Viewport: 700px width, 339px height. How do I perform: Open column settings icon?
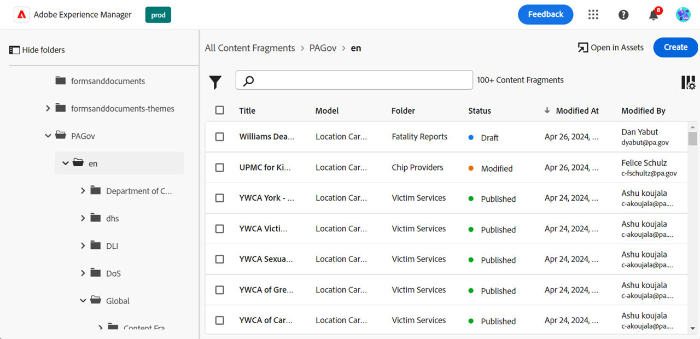pos(689,83)
